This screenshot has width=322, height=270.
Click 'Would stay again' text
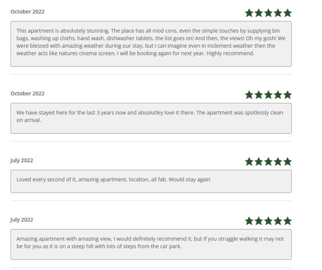tap(189, 180)
